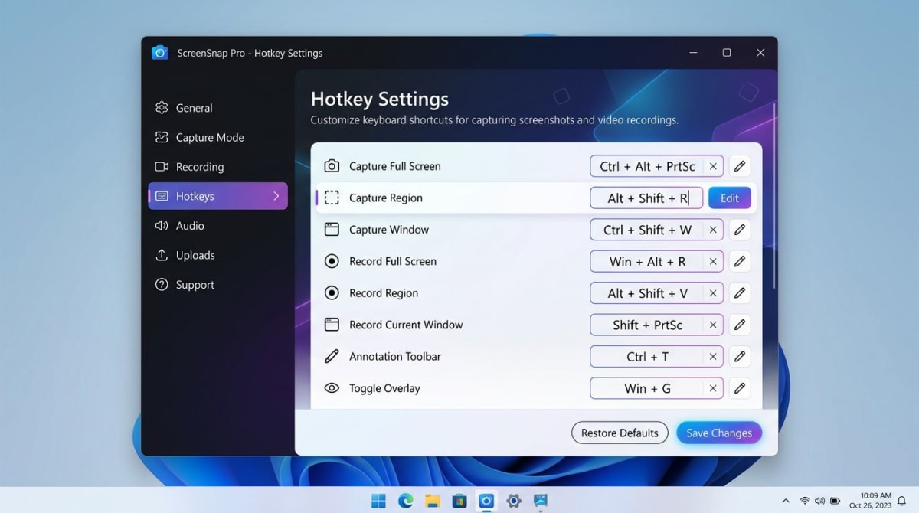Click the volume icon in system tray
Image resolution: width=919 pixels, height=513 pixels.
(819, 501)
